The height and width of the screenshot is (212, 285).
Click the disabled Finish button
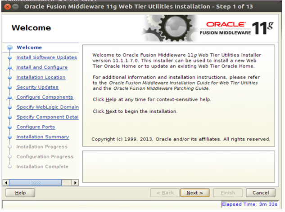(228, 193)
